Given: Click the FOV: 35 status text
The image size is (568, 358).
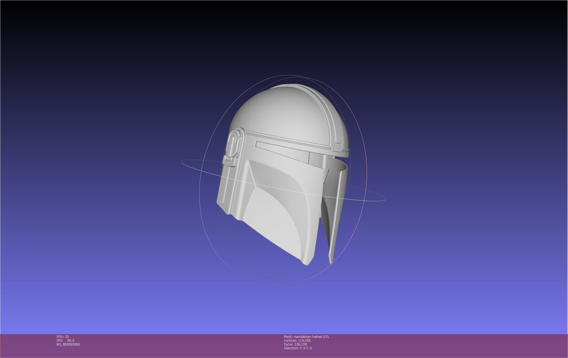Looking at the screenshot, I should tap(63, 337).
